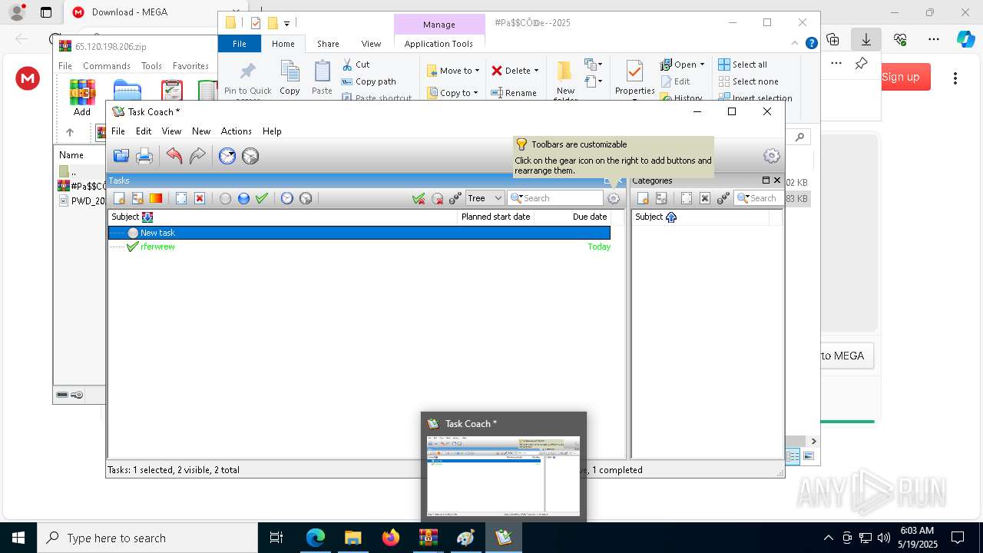Screen dimensions: 983x553
Task: Click Add button in WinRAR toolbar
Action: coord(82,98)
